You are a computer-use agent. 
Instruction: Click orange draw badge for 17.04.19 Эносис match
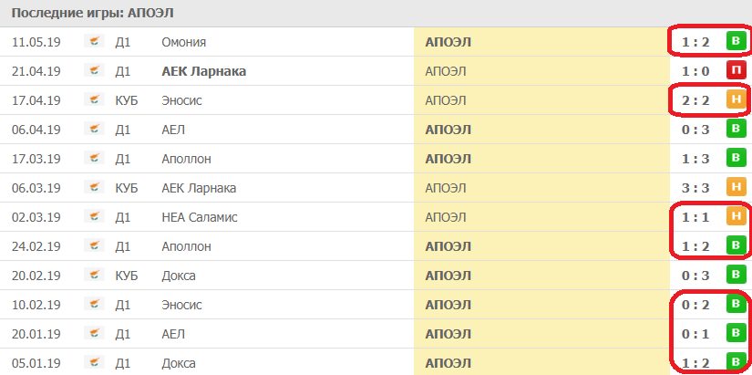click(x=735, y=100)
